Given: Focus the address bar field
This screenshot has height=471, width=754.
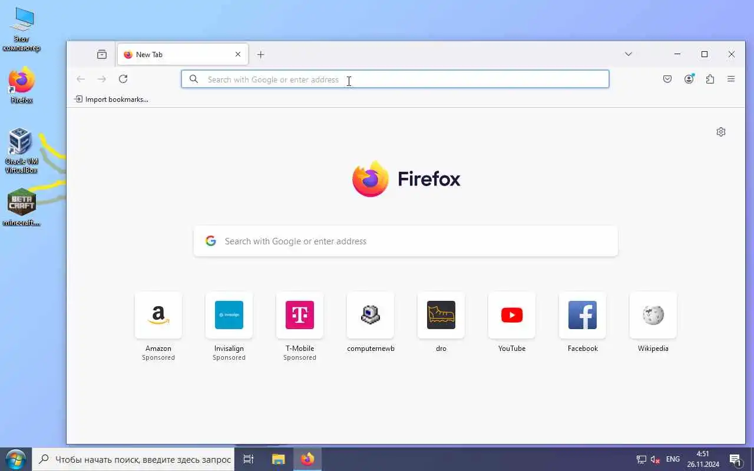Looking at the screenshot, I should pyautogui.click(x=395, y=79).
